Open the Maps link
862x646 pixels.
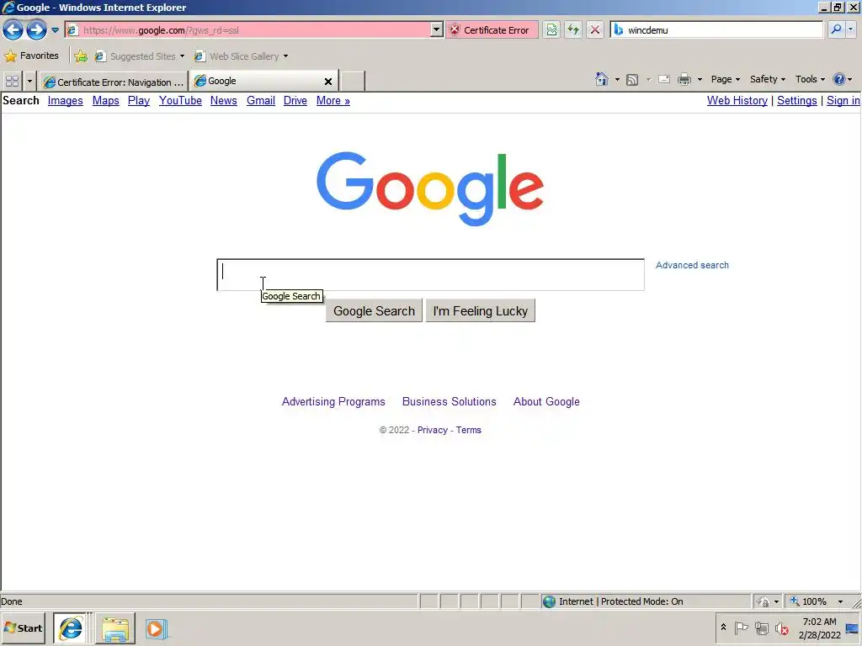[x=105, y=101]
